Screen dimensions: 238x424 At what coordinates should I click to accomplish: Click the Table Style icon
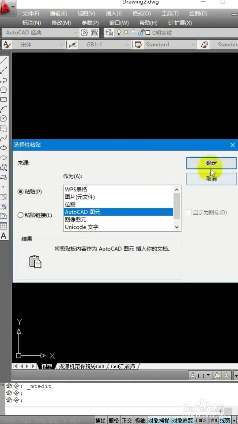[138, 44]
